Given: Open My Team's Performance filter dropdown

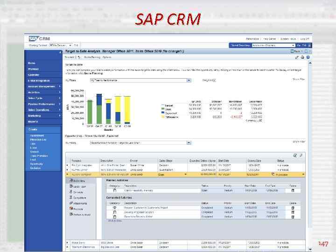Looking at the screenshot, I should 189,80.
